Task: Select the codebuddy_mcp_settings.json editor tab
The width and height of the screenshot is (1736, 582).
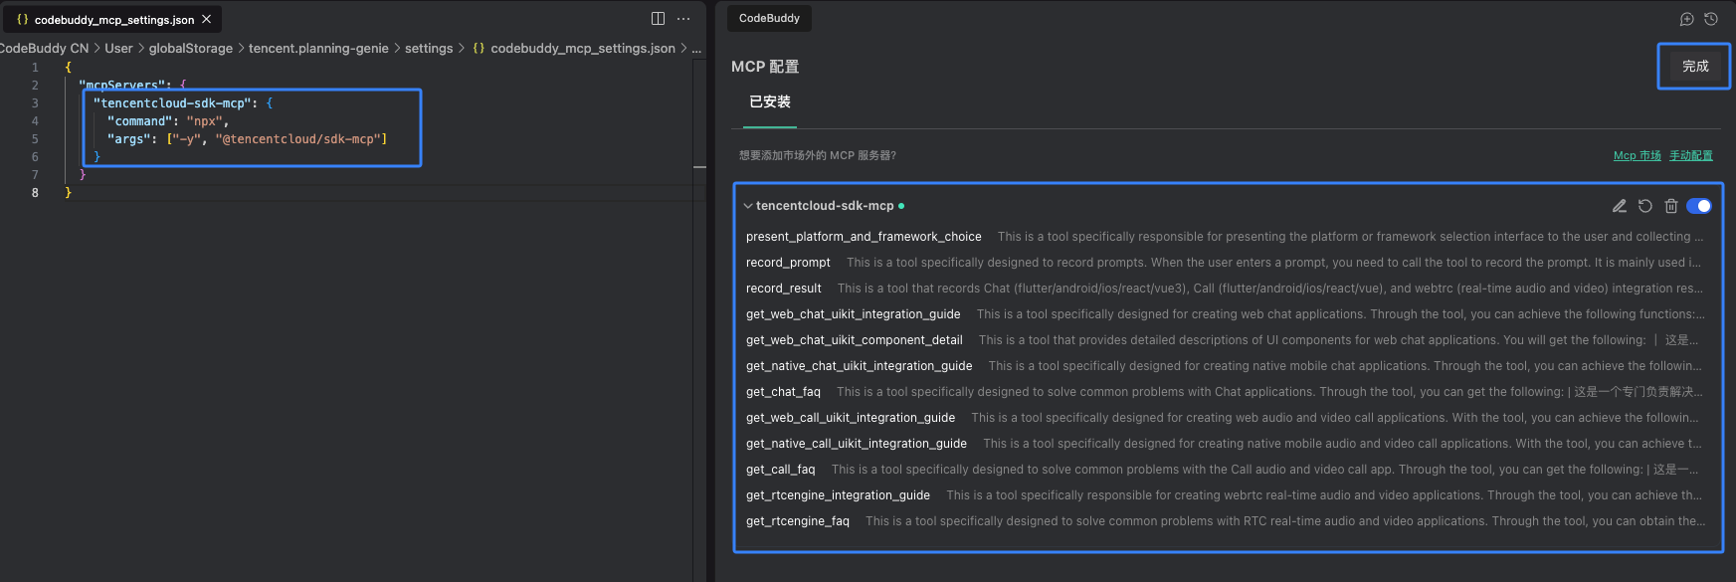Action: click(113, 19)
